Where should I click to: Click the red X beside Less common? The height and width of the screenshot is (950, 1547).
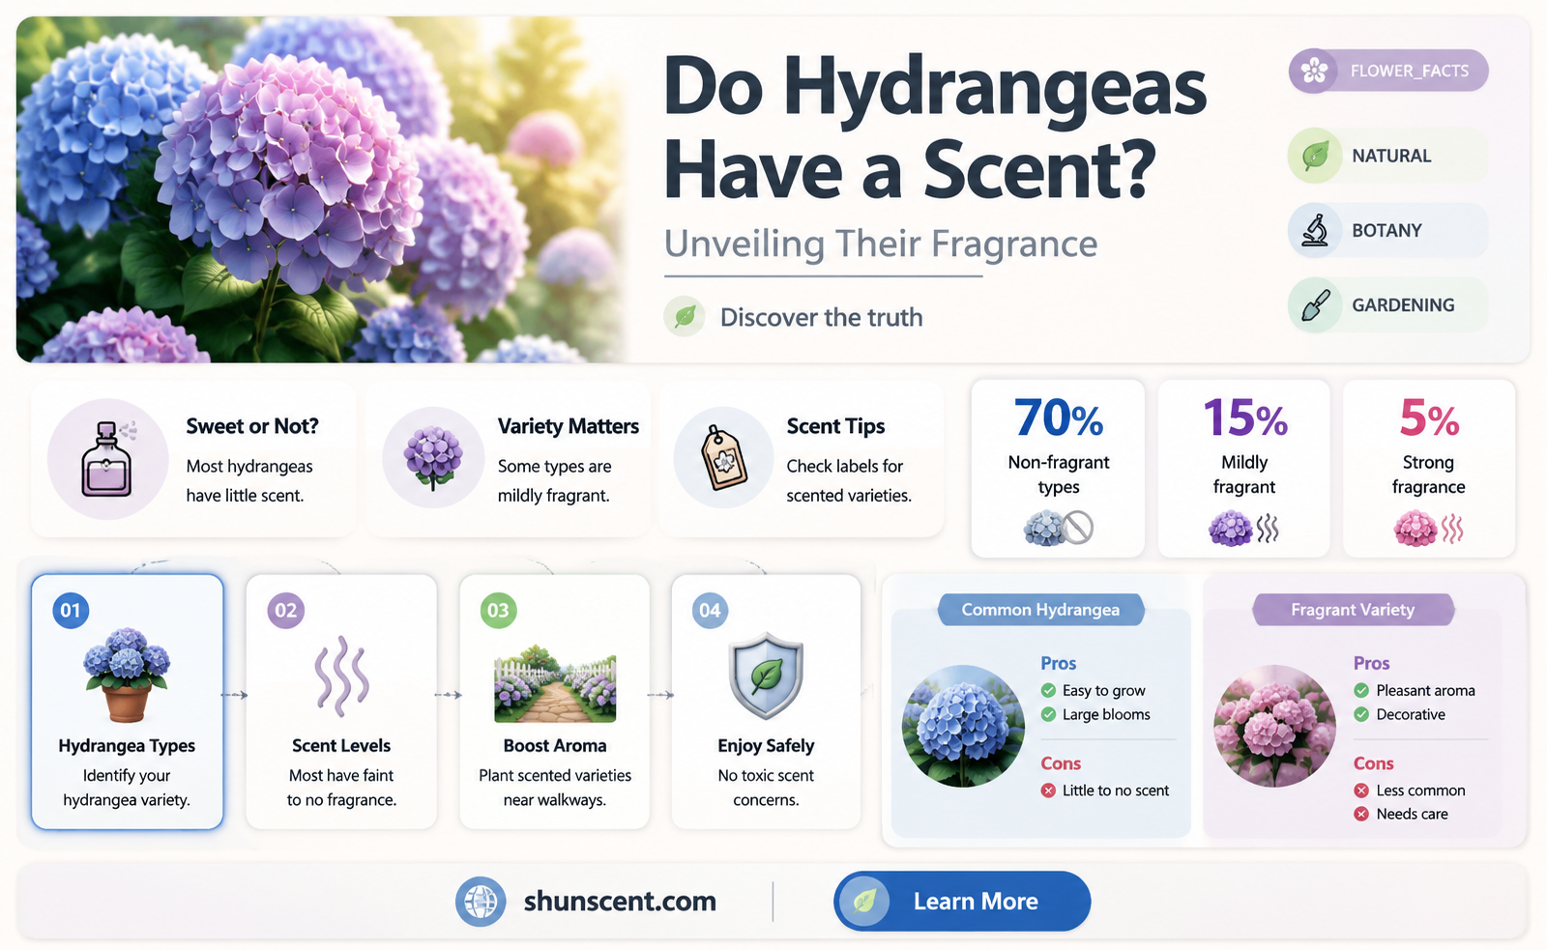1361,791
